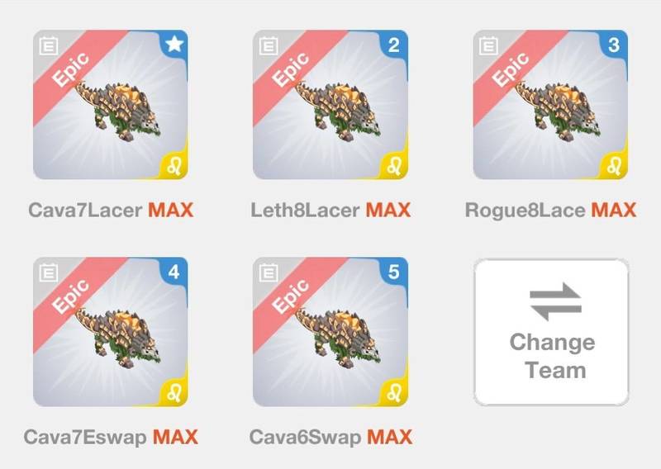Viewport: 661px width, 469px height.
Task: Open notes icon on Rogue8Lace card
Action: (488, 46)
